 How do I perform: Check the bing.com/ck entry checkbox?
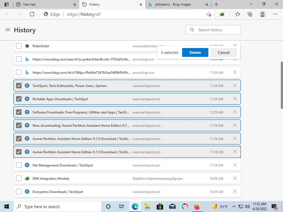pyautogui.click(x=19, y=73)
